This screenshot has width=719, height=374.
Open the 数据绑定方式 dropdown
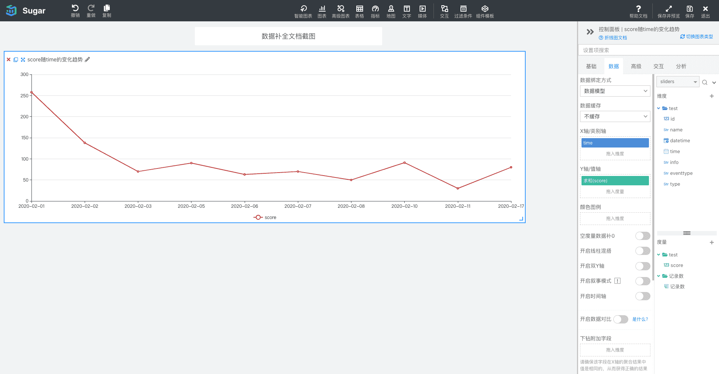(x=615, y=91)
